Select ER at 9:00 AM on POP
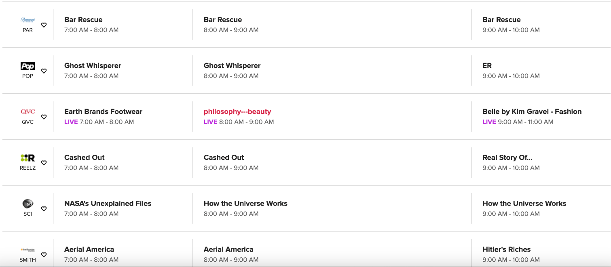 [x=487, y=66]
